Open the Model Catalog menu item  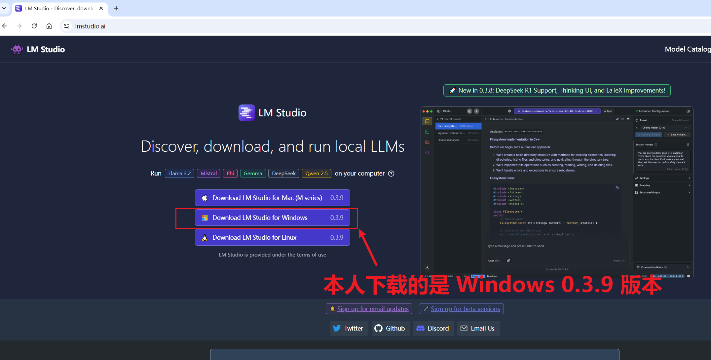(688, 49)
